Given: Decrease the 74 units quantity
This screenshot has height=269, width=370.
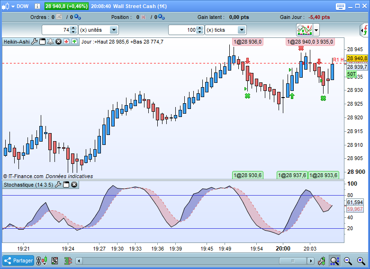Looking at the screenshot, I should point(73,32).
